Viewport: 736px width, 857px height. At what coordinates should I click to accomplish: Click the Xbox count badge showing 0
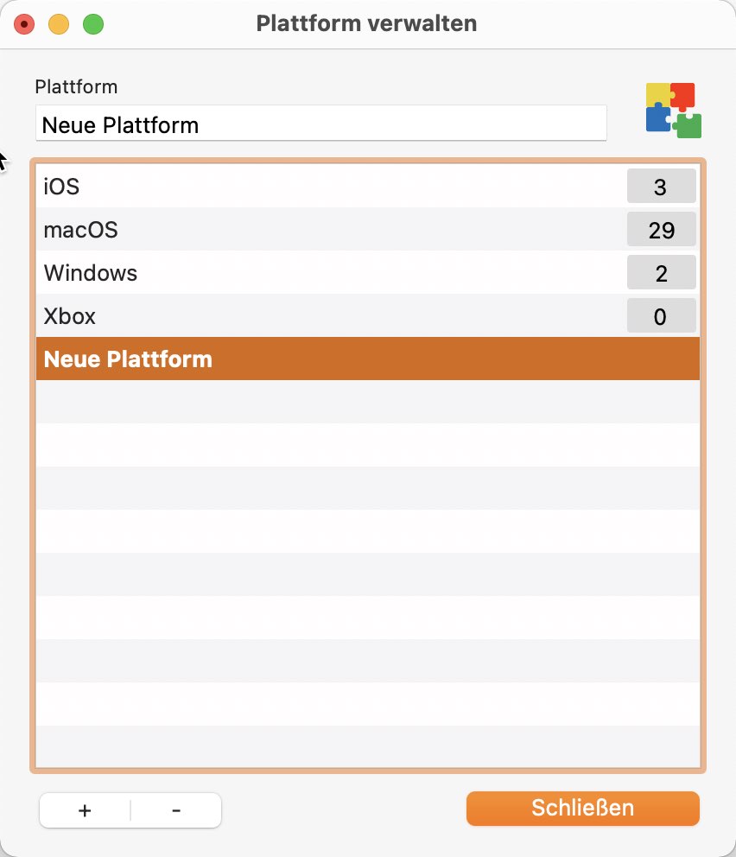[x=661, y=316]
